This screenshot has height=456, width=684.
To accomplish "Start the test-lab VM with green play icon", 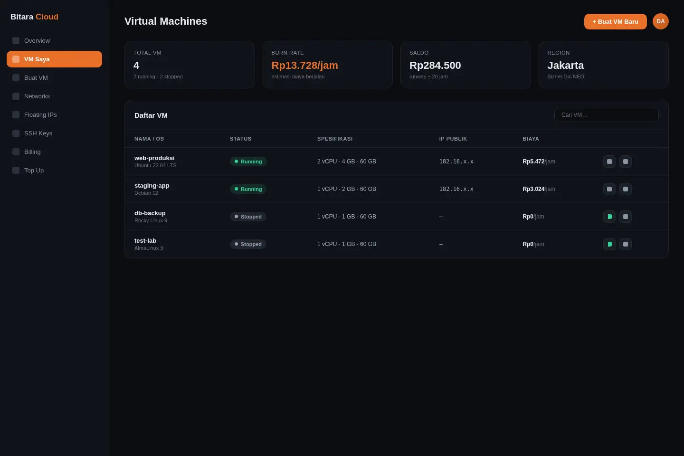I will tap(609, 244).
